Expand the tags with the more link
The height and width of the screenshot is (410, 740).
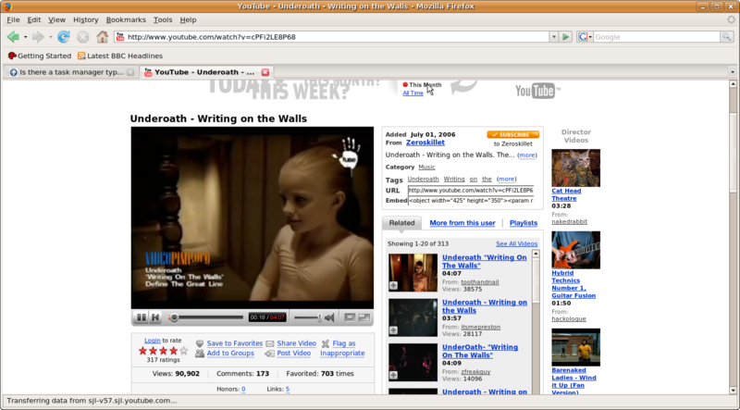coord(506,179)
